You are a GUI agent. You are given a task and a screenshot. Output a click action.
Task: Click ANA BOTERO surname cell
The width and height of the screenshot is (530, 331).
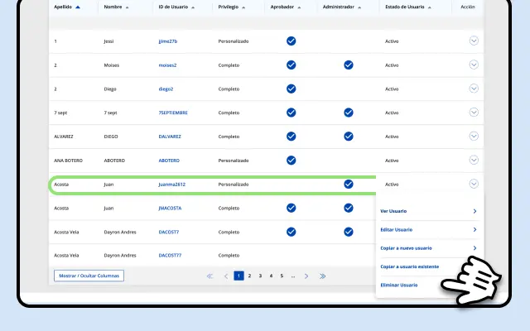coord(68,161)
